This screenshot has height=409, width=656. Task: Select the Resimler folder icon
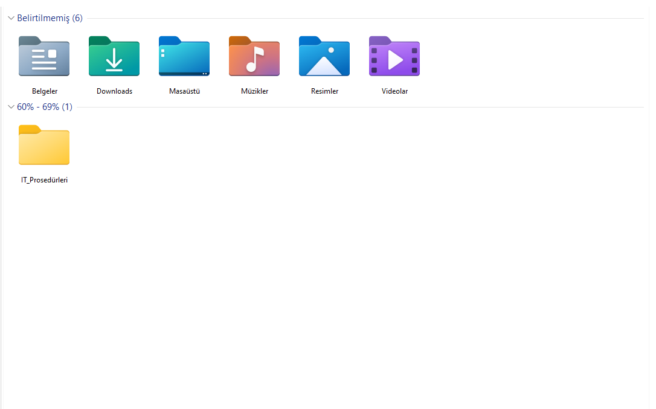(324, 56)
